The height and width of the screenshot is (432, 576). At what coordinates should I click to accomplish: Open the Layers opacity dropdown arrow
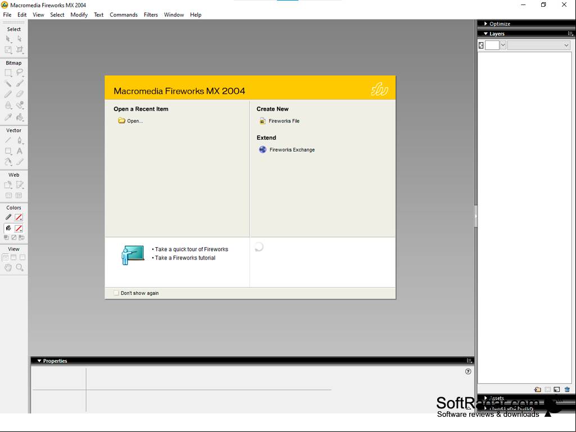coord(504,45)
